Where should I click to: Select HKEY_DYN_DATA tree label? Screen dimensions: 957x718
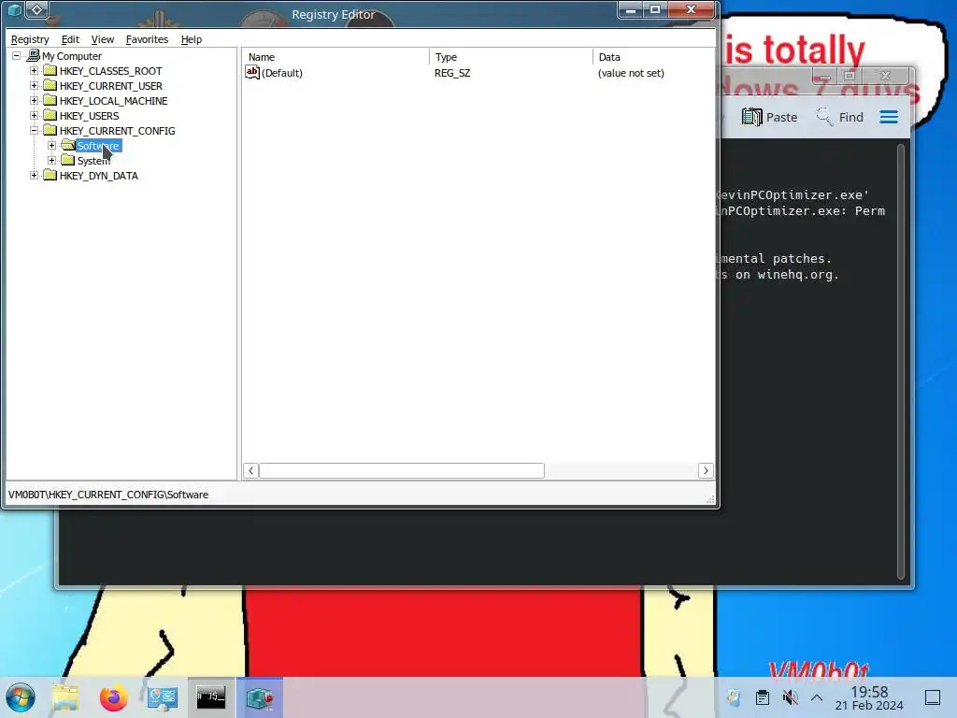pos(99,176)
